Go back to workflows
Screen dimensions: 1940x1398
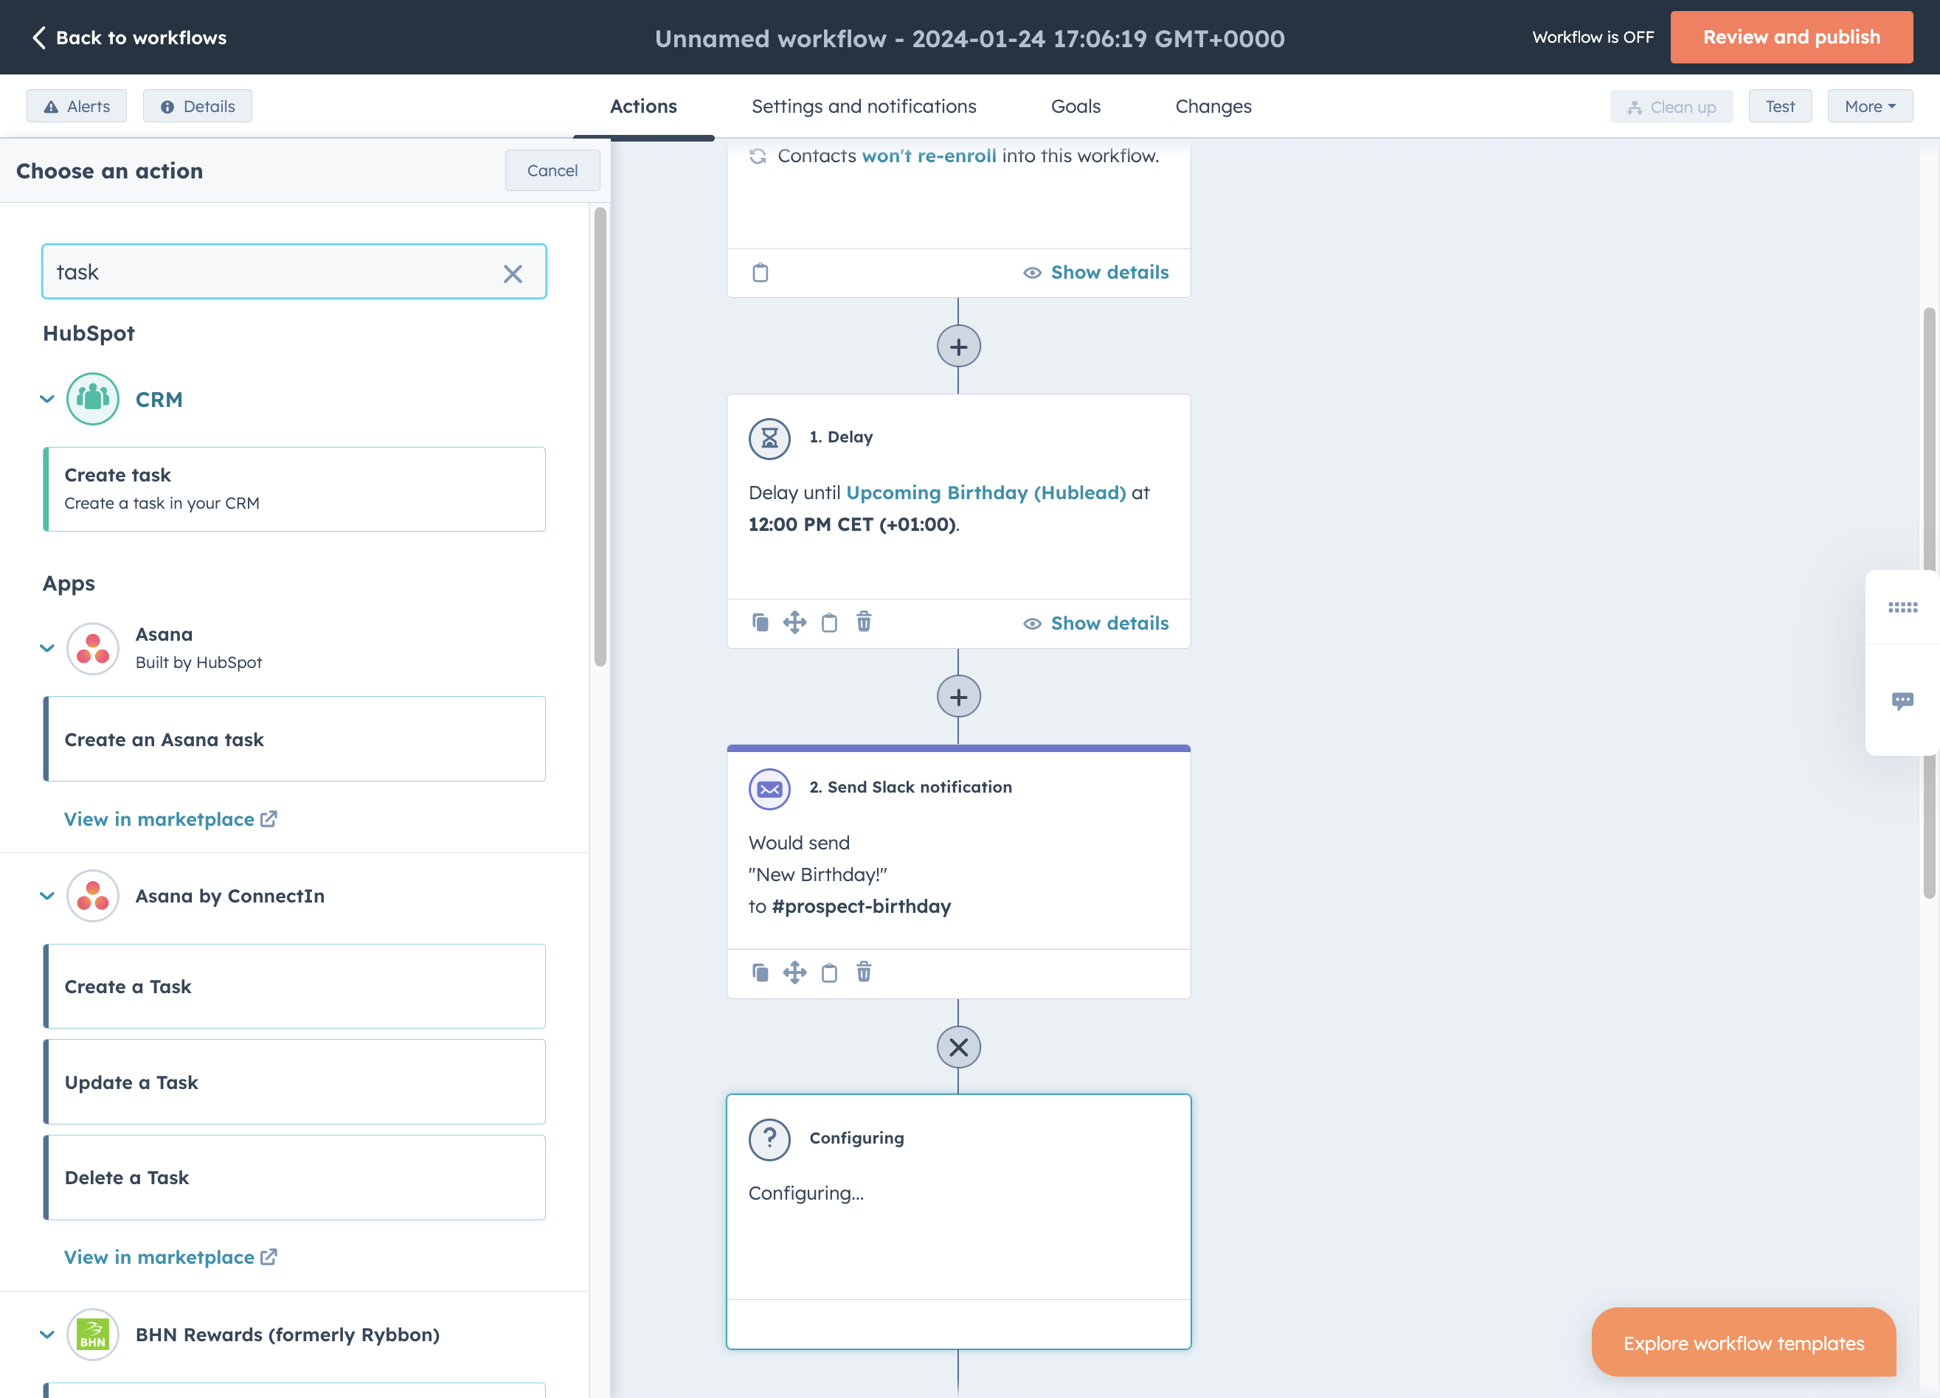tap(129, 38)
